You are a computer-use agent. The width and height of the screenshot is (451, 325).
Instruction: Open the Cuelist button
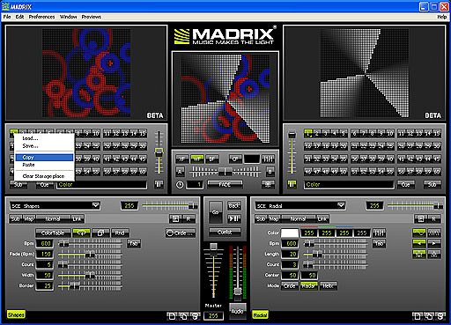tap(225, 233)
